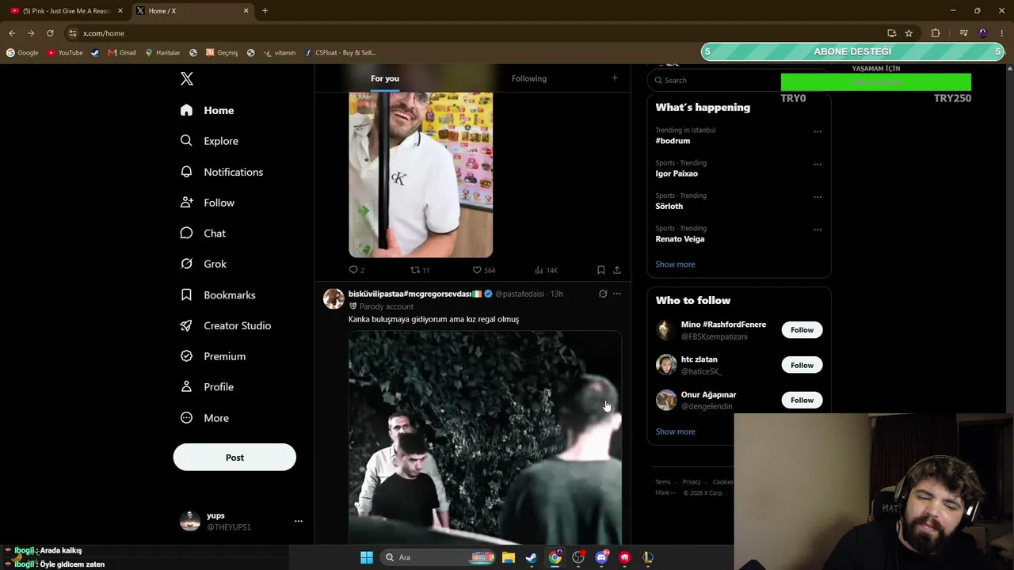Open options for the Igor Paixao trend

(x=818, y=165)
